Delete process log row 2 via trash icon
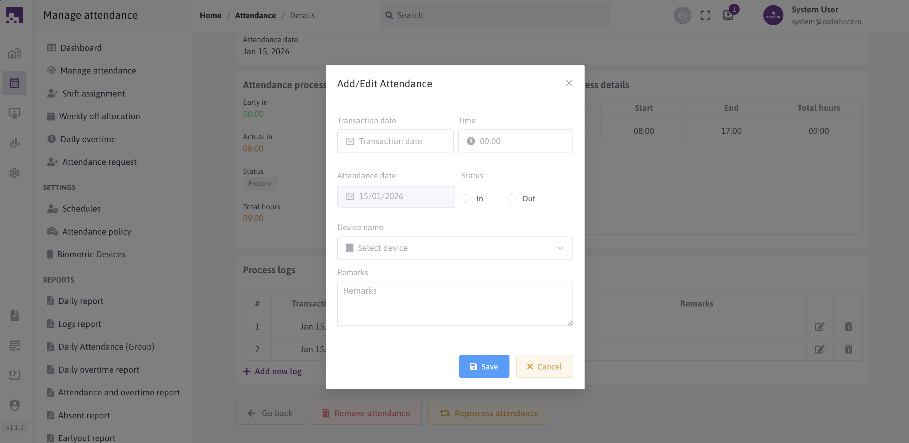The height and width of the screenshot is (443, 909). click(848, 349)
